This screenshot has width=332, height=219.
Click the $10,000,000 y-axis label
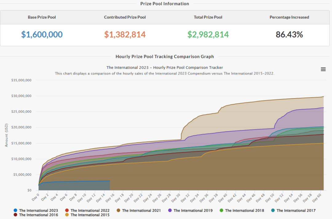[22, 159]
